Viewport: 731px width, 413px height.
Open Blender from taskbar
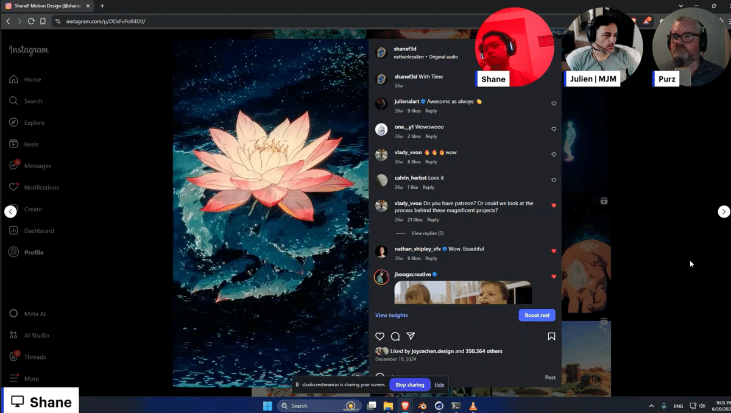pyautogui.click(x=422, y=406)
